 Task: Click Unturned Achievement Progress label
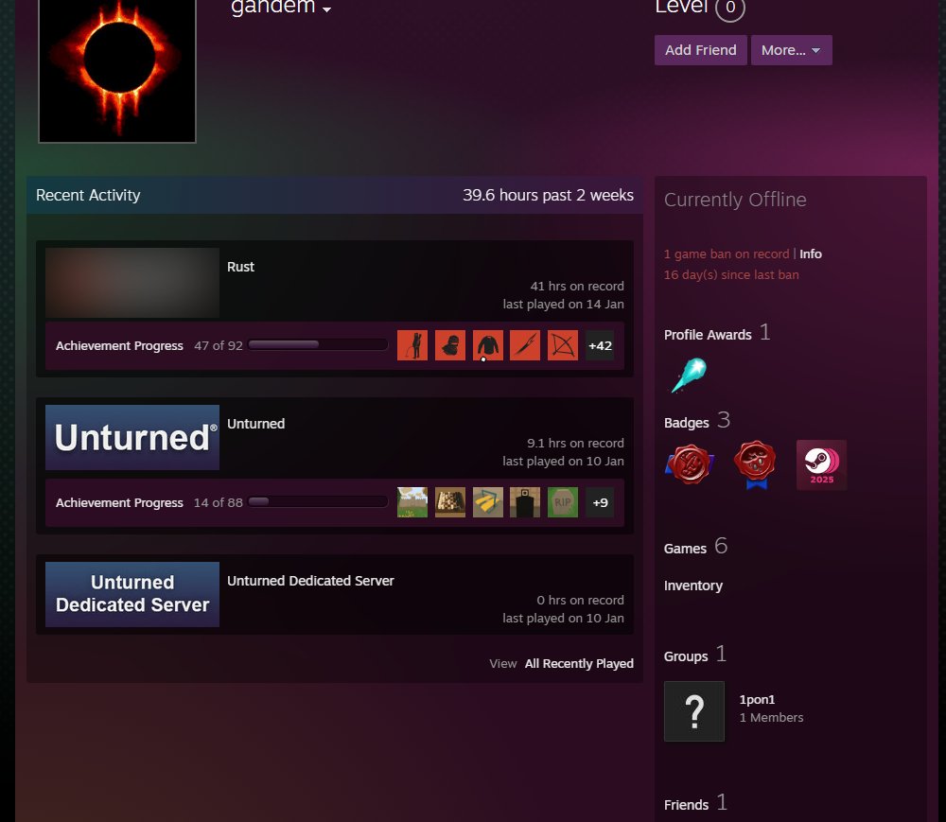tap(119, 502)
